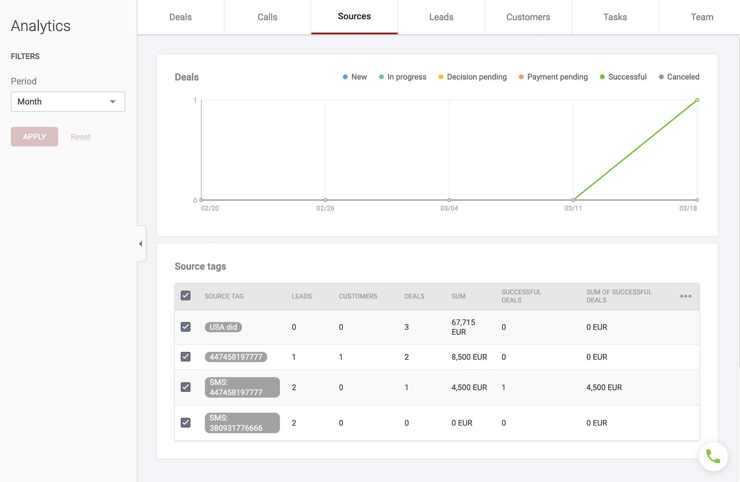
Task: Click the 447458197777 source tag
Action: pos(236,357)
